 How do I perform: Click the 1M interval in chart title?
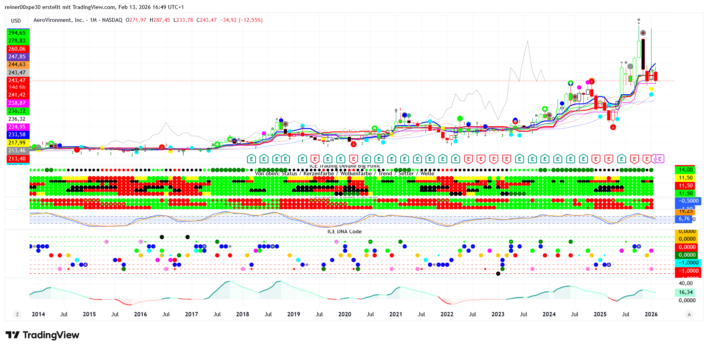[x=93, y=20]
